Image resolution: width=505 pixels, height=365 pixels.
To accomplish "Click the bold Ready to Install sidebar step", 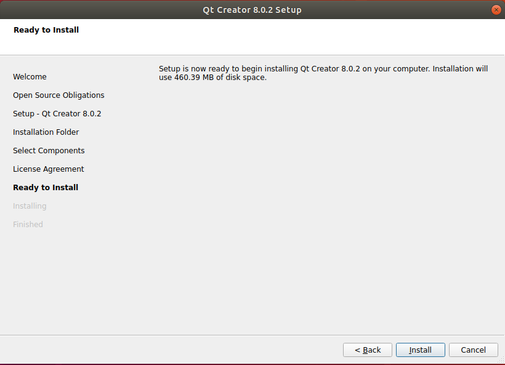I will (x=46, y=188).
